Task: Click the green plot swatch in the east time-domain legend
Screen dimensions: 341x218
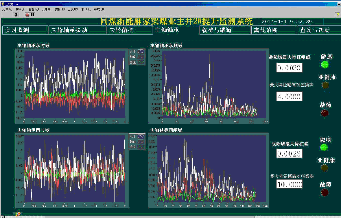Action: [141, 62]
